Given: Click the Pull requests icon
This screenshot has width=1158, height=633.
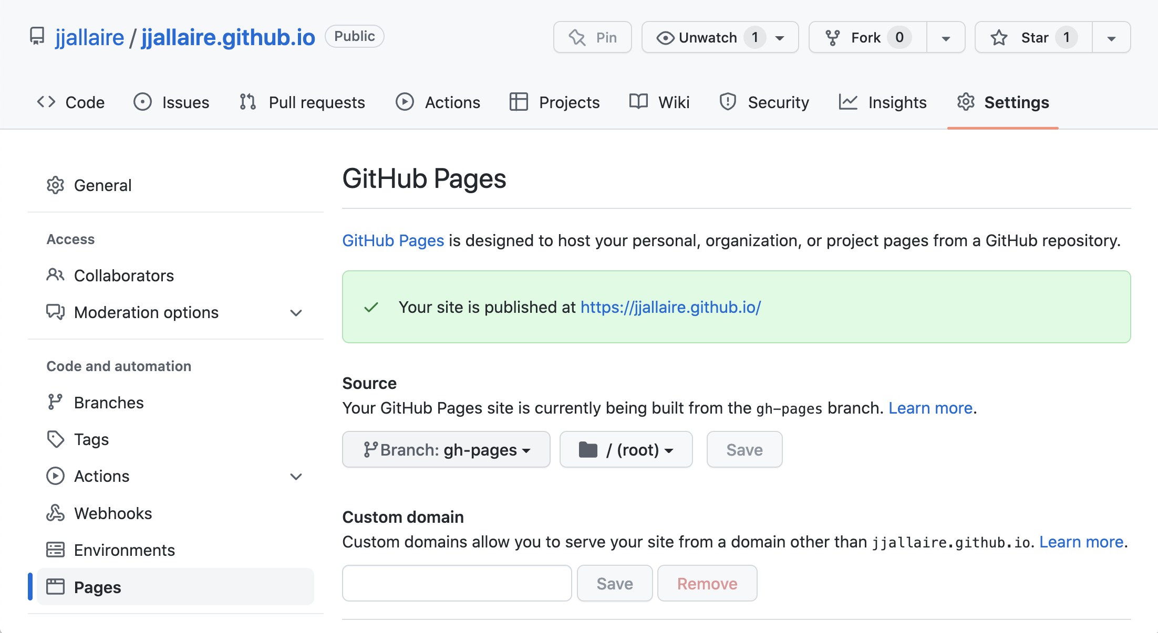Looking at the screenshot, I should [247, 102].
